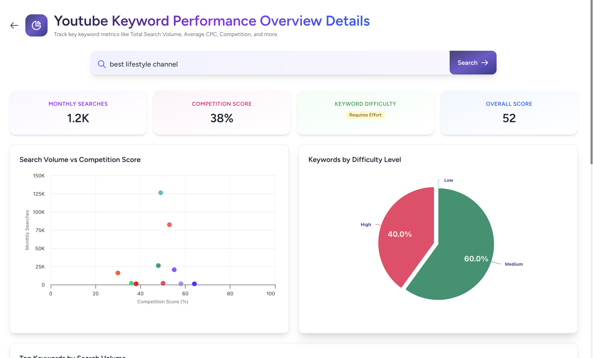The image size is (593, 358).
Task: Click the dark blue scatter point at 64%
Action: [194, 284]
